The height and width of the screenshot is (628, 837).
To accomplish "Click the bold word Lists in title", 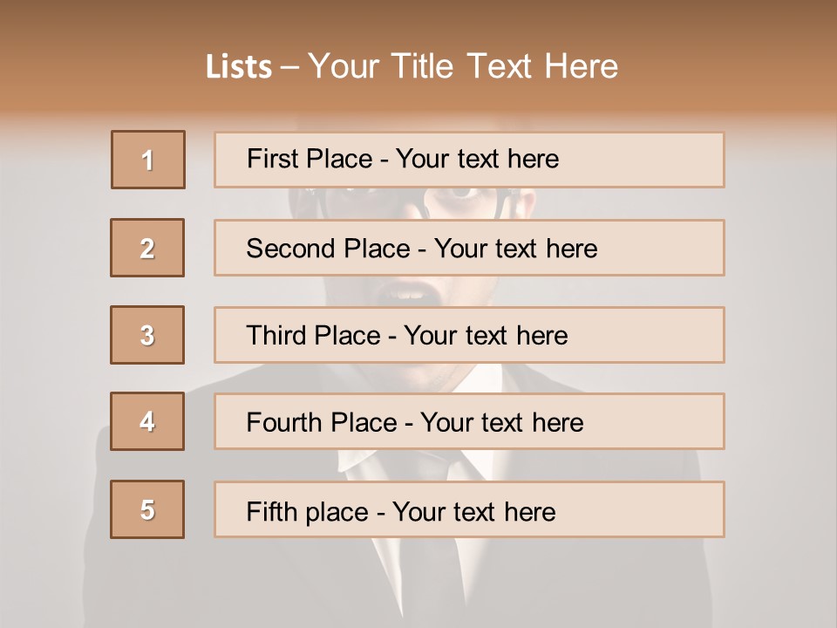I will tap(239, 67).
